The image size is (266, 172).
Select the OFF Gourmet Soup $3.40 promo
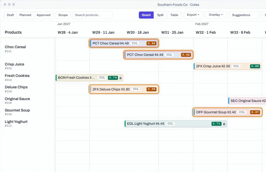coord(227,112)
